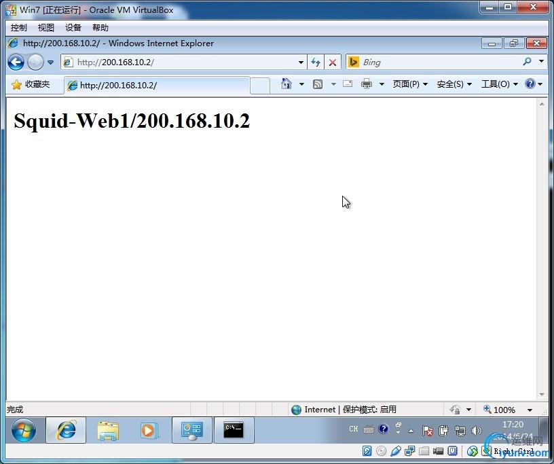This screenshot has height=464, width=554.
Task: Click the 100% zoom level button
Action: point(499,410)
